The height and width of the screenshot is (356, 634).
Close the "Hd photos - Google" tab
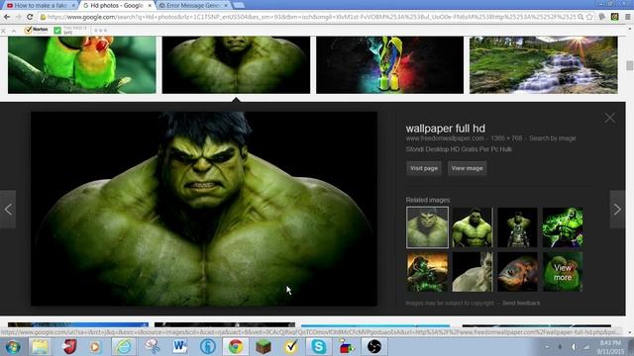point(150,6)
